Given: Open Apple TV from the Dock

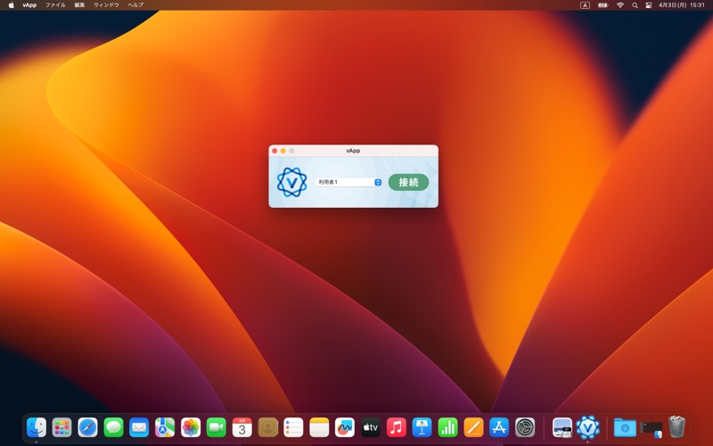Looking at the screenshot, I should click(x=371, y=428).
